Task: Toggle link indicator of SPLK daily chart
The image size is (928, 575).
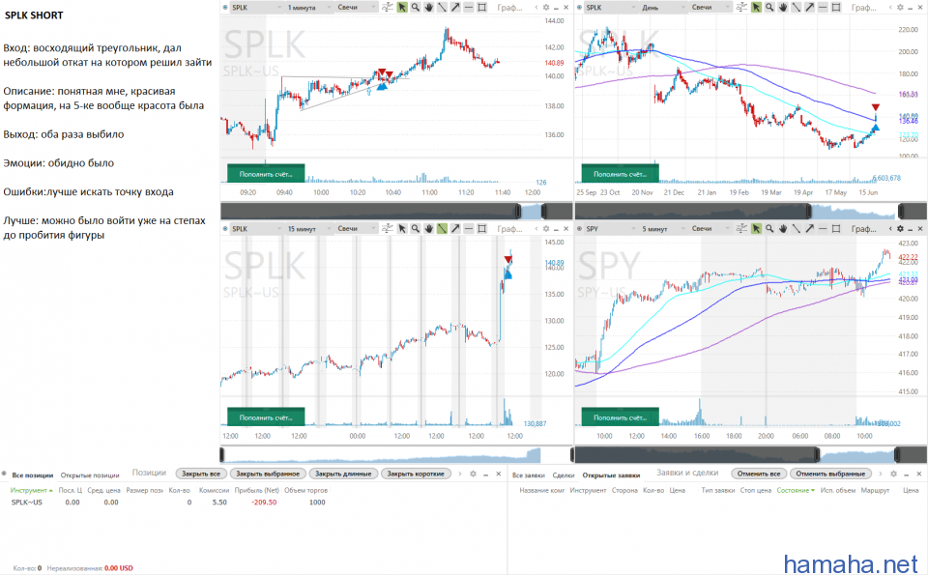Action: click(579, 7)
